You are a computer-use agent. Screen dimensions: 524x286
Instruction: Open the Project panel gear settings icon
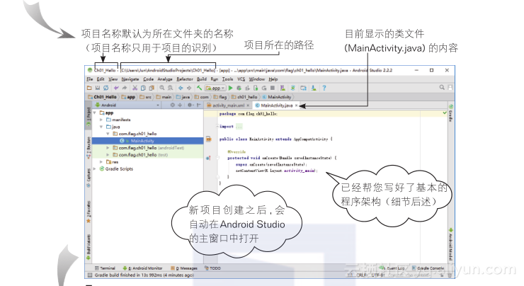[x=190, y=105]
